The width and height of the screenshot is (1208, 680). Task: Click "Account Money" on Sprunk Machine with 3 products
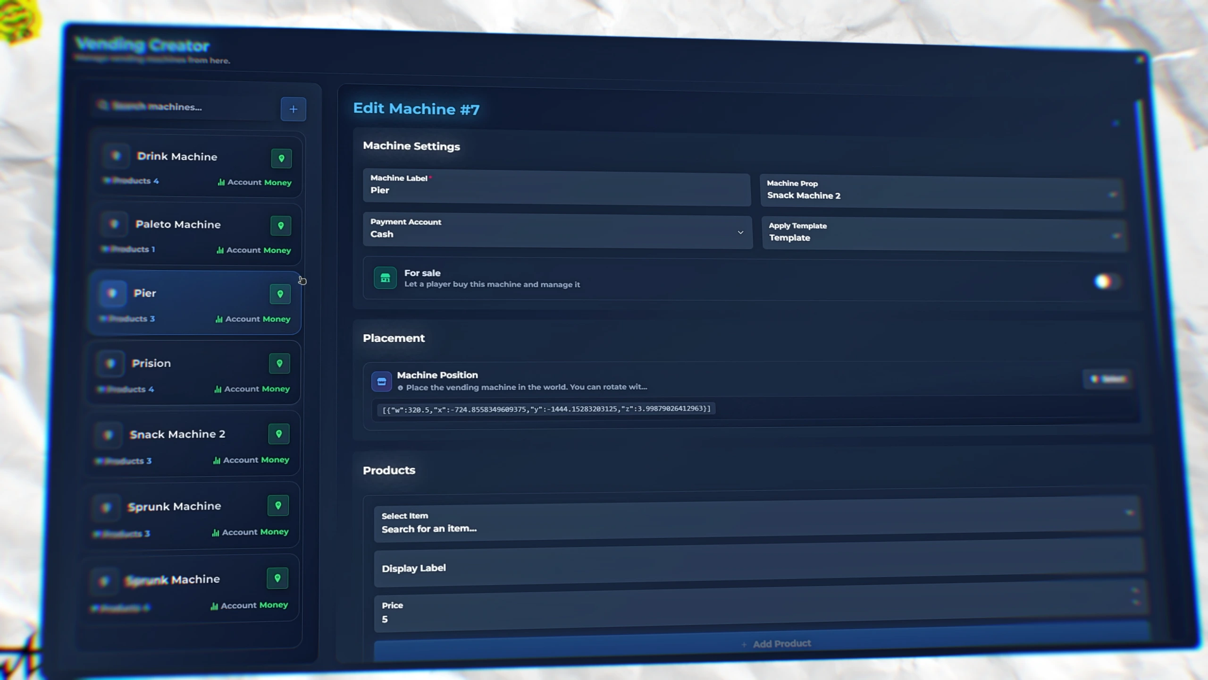(x=255, y=532)
